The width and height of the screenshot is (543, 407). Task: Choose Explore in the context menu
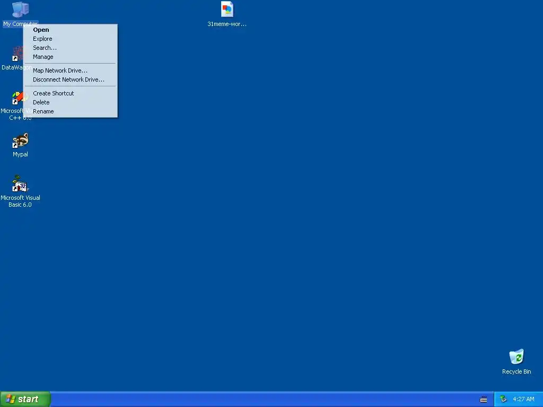point(71,39)
